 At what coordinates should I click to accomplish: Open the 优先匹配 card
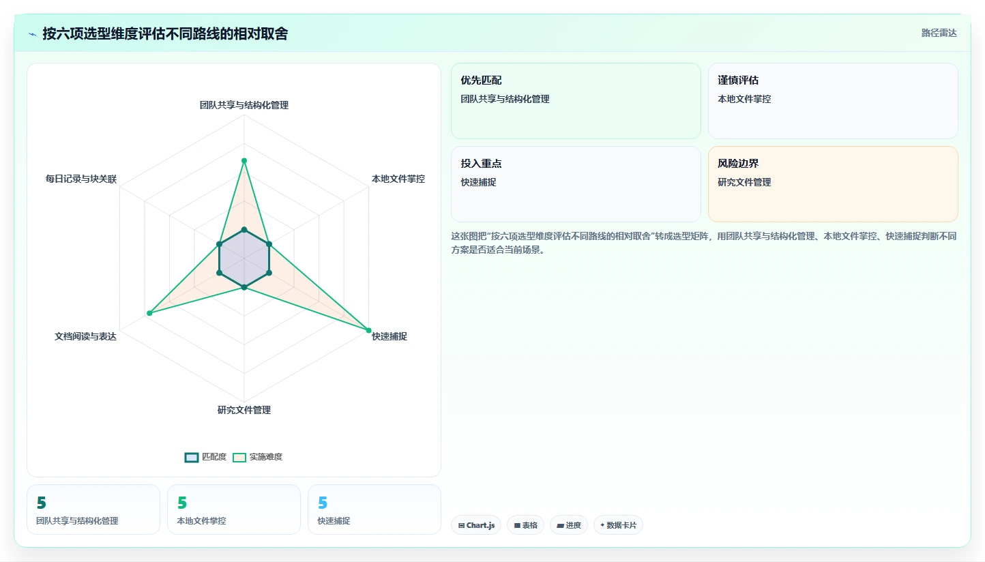[576, 101]
